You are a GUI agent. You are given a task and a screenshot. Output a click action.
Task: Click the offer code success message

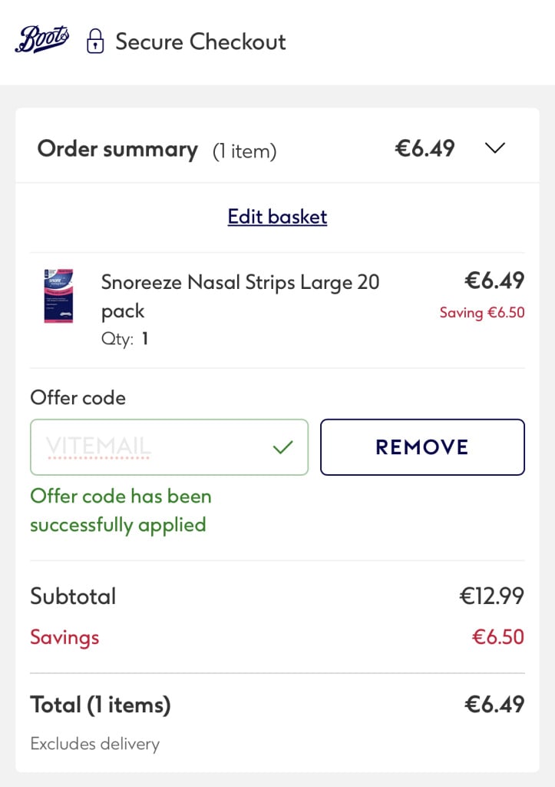121,510
